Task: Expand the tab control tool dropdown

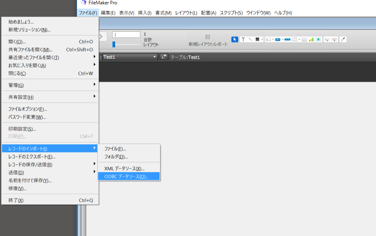Action: (x=299, y=39)
